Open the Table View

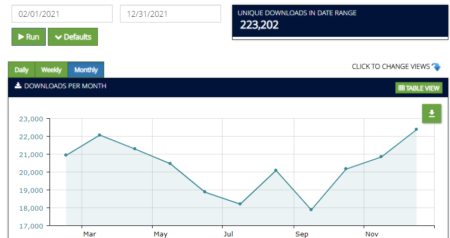tap(419, 88)
